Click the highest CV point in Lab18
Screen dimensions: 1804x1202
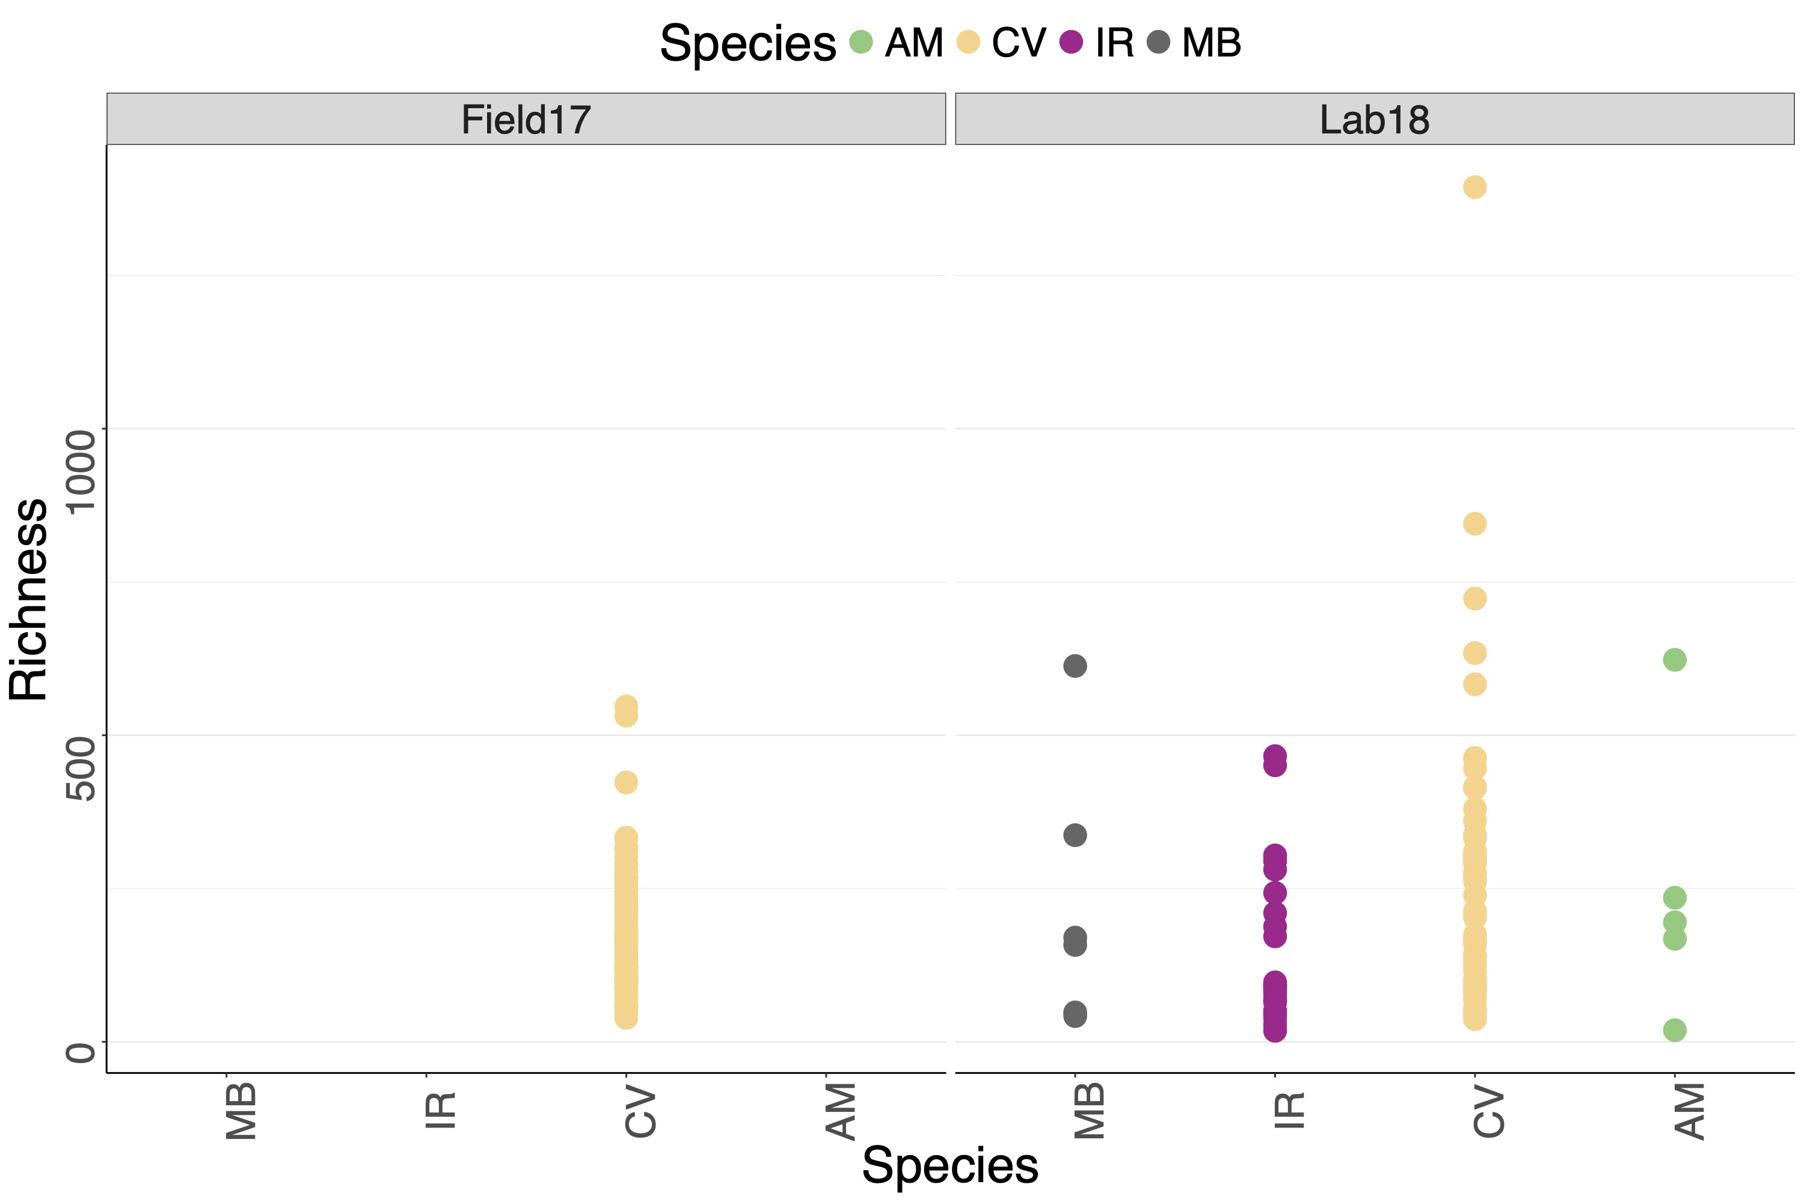tap(1474, 187)
